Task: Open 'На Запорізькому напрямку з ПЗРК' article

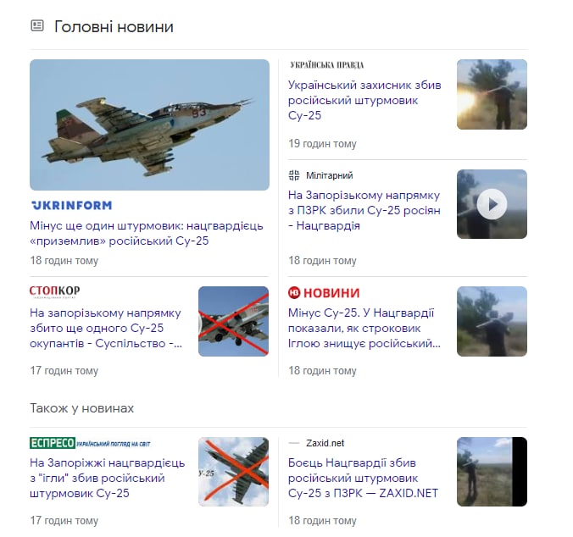Action: [364, 211]
